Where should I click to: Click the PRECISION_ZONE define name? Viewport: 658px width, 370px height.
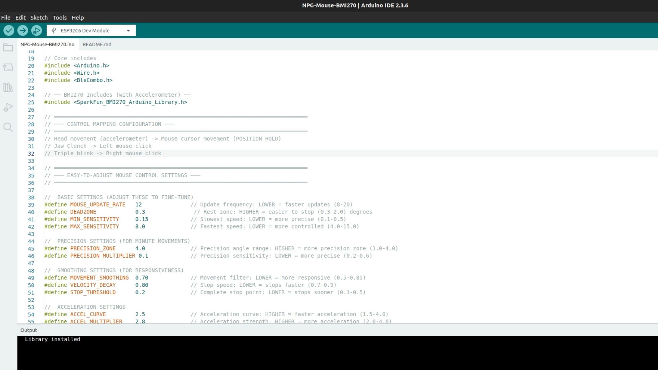[x=93, y=248]
